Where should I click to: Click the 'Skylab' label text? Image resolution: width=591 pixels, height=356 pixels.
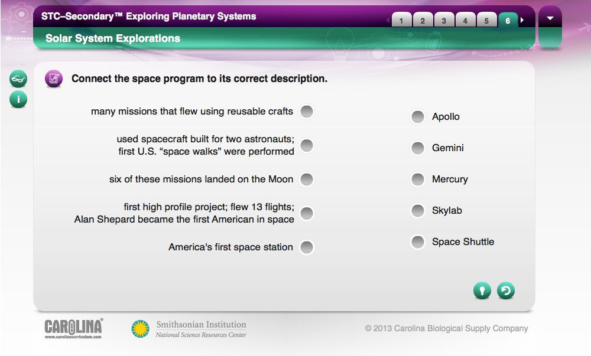[x=447, y=210]
